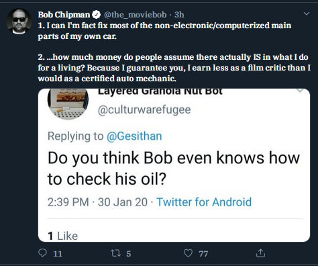Click the reply speech bubble icon
Screen dimensions: 318x266
click(x=42, y=253)
